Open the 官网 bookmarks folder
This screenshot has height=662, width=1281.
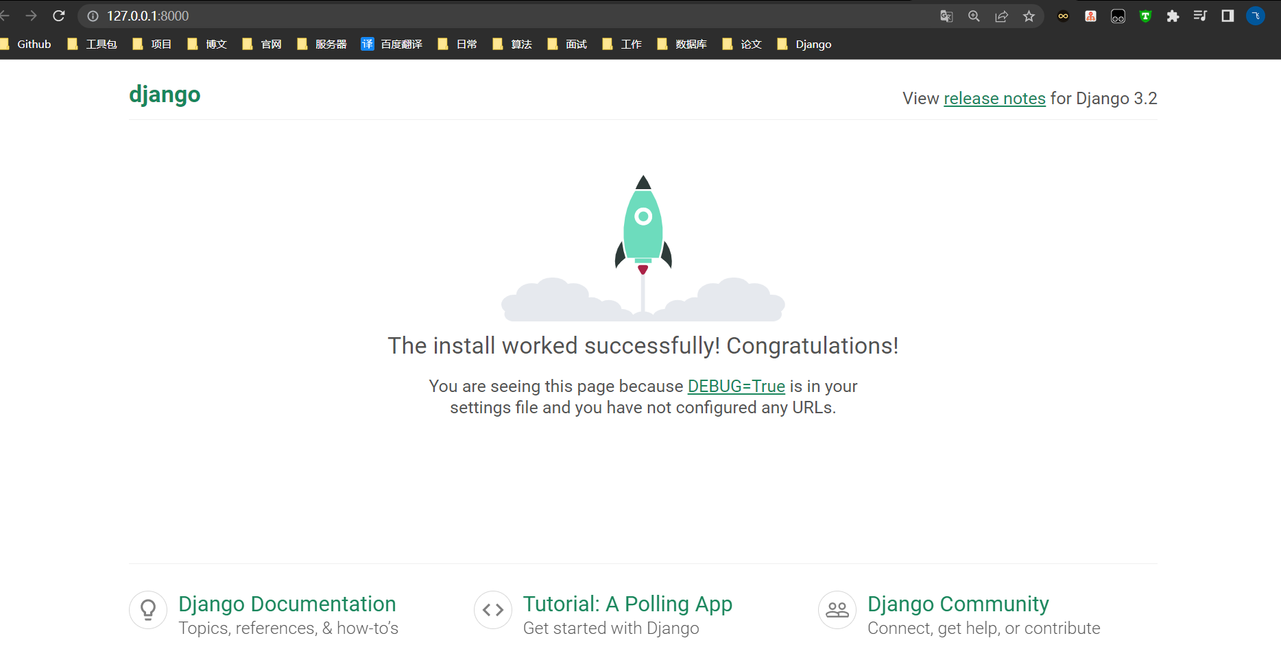(x=262, y=44)
